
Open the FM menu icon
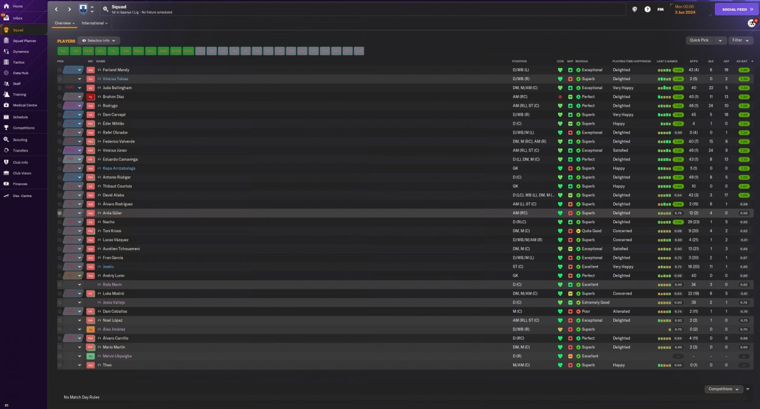tap(660, 9)
